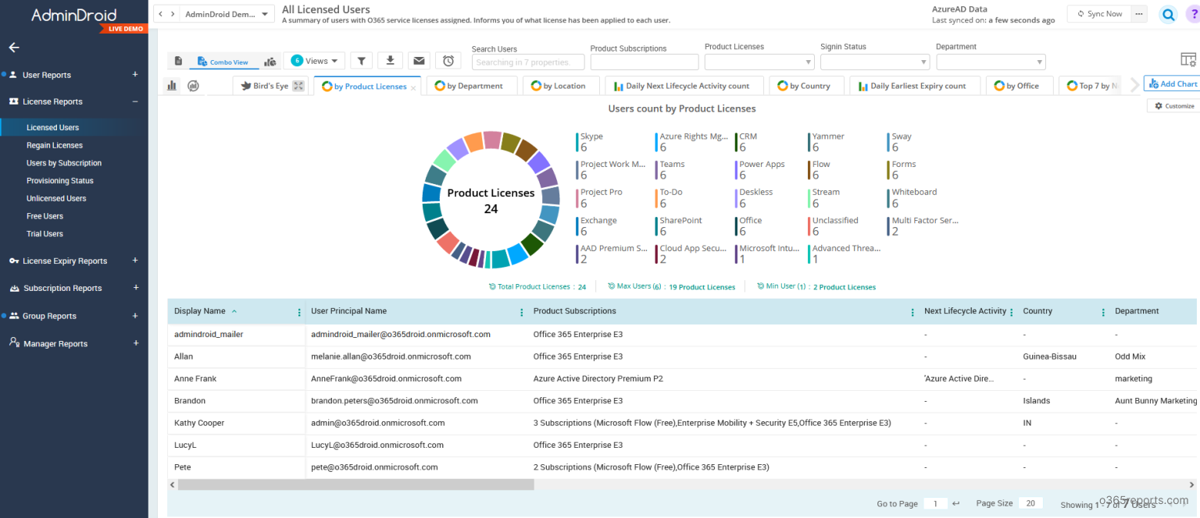
Task: Open the filter funnel tool
Action: [x=361, y=61]
